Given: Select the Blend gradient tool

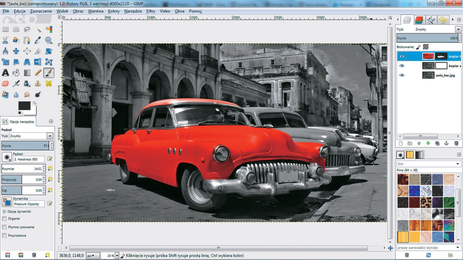Looking at the screenshot, I should click(x=27, y=73).
